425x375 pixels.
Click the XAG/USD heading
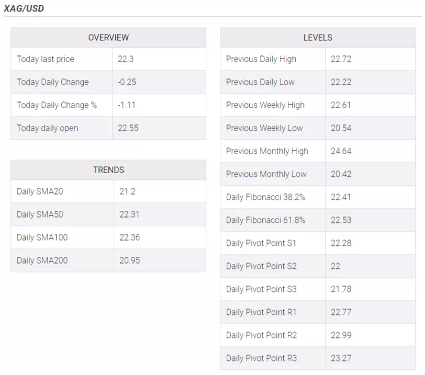tap(24, 8)
